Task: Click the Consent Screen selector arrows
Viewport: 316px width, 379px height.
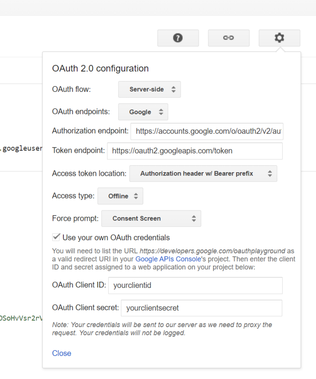Action: 194,218
